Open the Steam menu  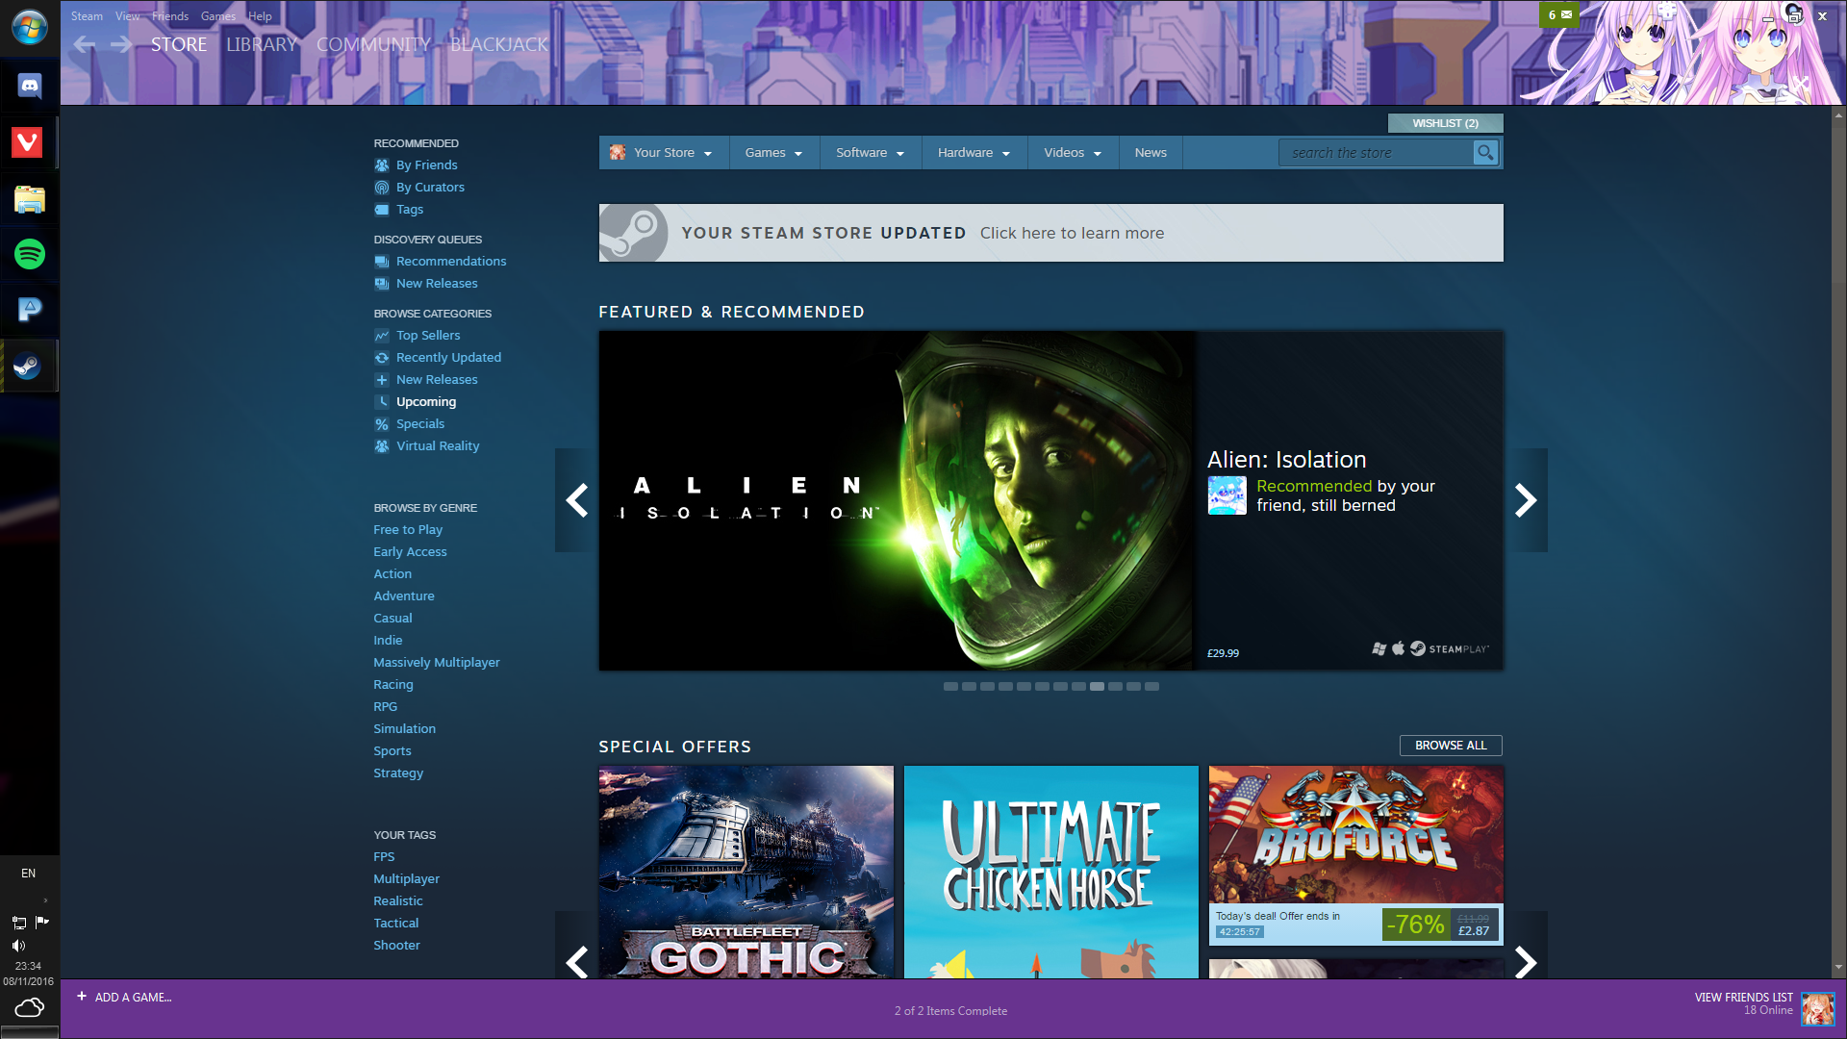pyautogui.click(x=87, y=16)
